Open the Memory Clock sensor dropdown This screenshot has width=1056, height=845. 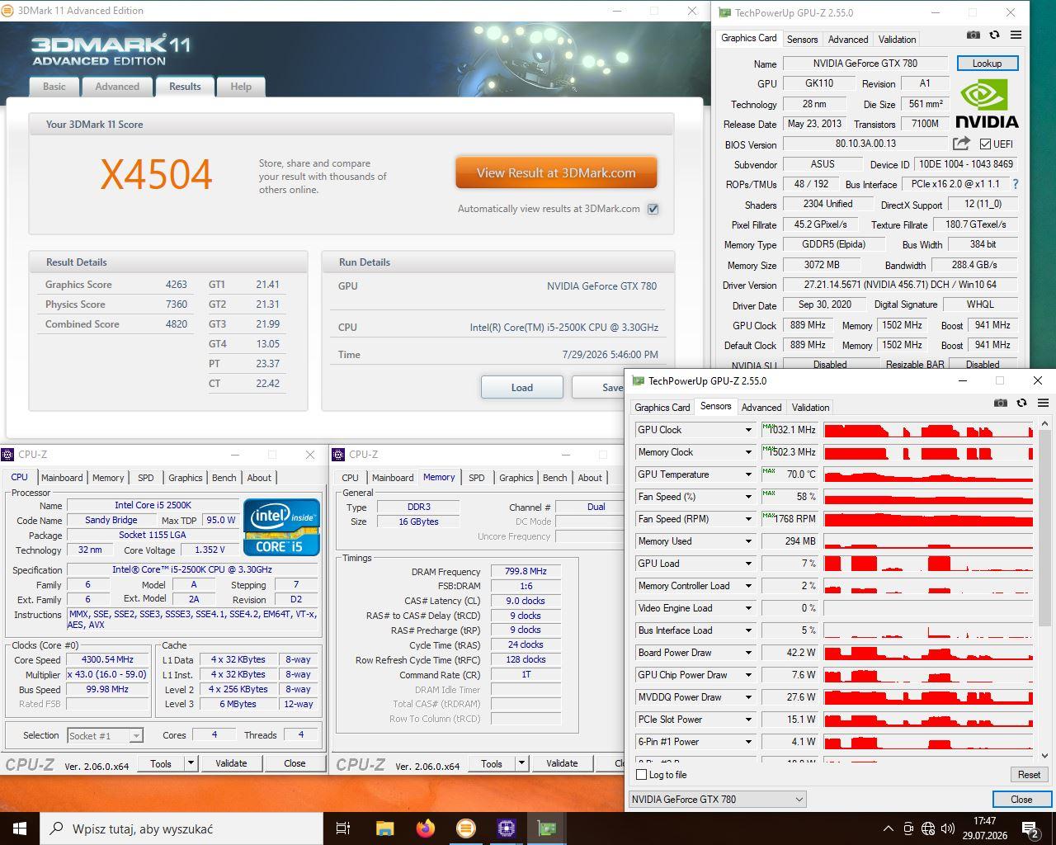coord(748,452)
